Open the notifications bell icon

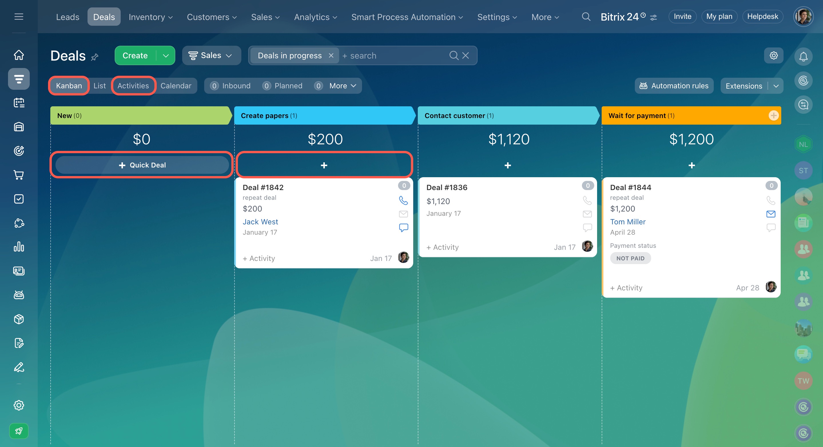pos(803,57)
